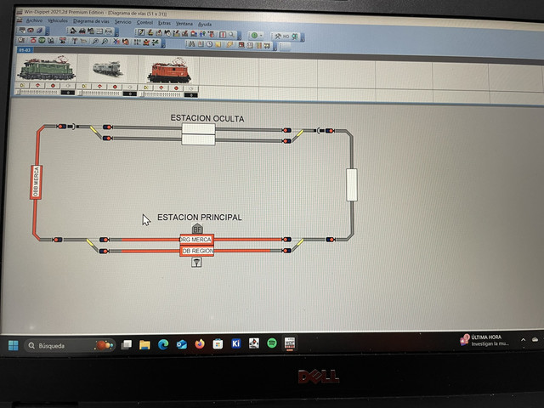Open the 01-03 tab
The image size is (544, 408).
tap(25, 50)
